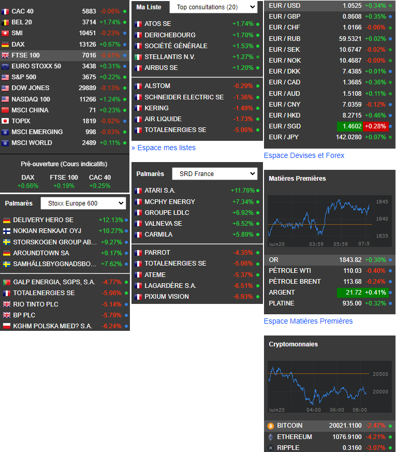Select the EUR / SGD highlighted row
Image resolution: width=396 pixels, height=452 pixels.
click(x=330, y=126)
